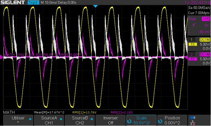
Task: Click channel 1 number label
Action: (x=191, y=39)
